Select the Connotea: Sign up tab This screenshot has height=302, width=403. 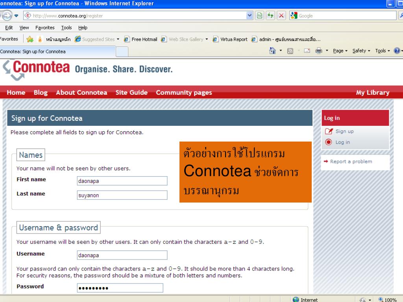pyautogui.click(x=57, y=52)
